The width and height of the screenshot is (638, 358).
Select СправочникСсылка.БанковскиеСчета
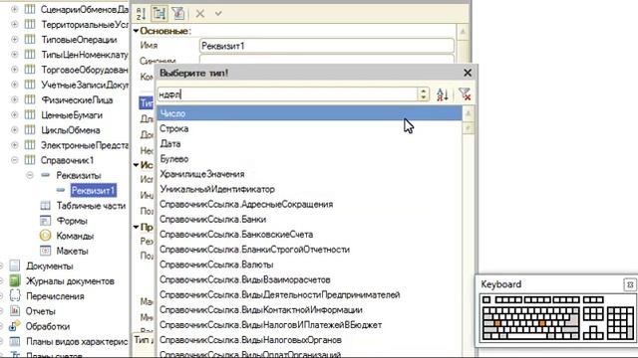[x=309, y=235]
